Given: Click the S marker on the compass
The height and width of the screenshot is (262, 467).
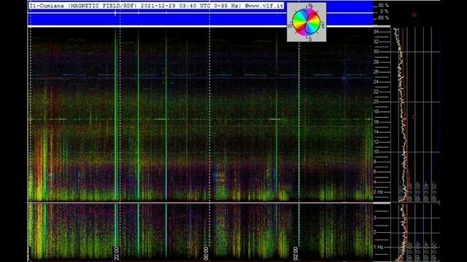Looking at the screenshot, I should click(x=310, y=39).
